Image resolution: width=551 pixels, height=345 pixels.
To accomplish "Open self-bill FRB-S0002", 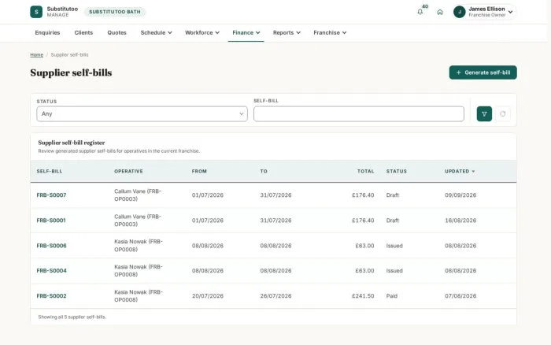I will (x=51, y=296).
